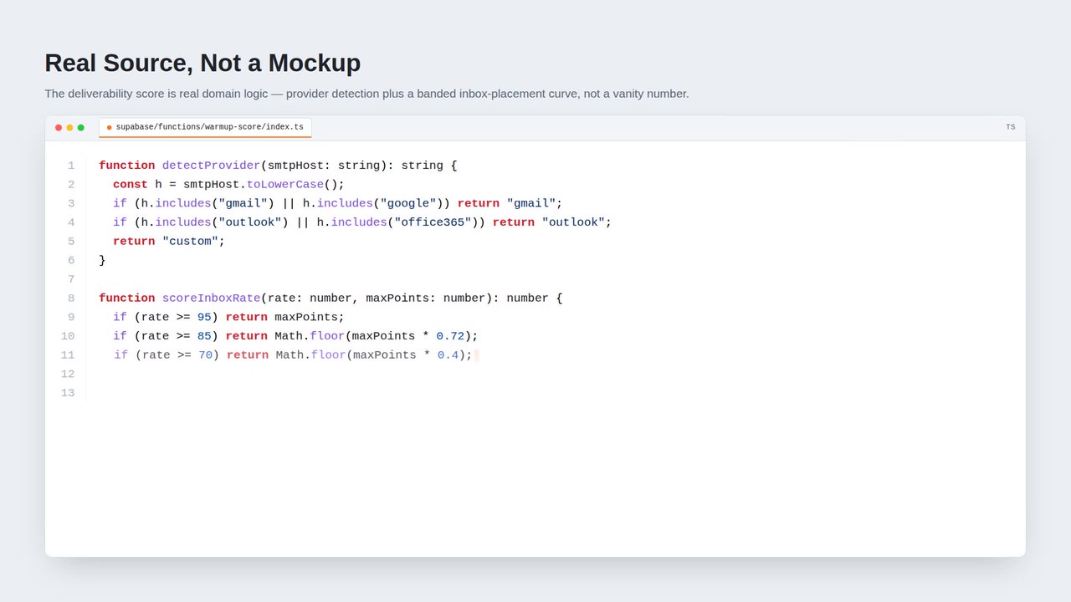The image size is (1071, 602).
Task: Click the "custom" string on line 5
Action: (x=190, y=242)
